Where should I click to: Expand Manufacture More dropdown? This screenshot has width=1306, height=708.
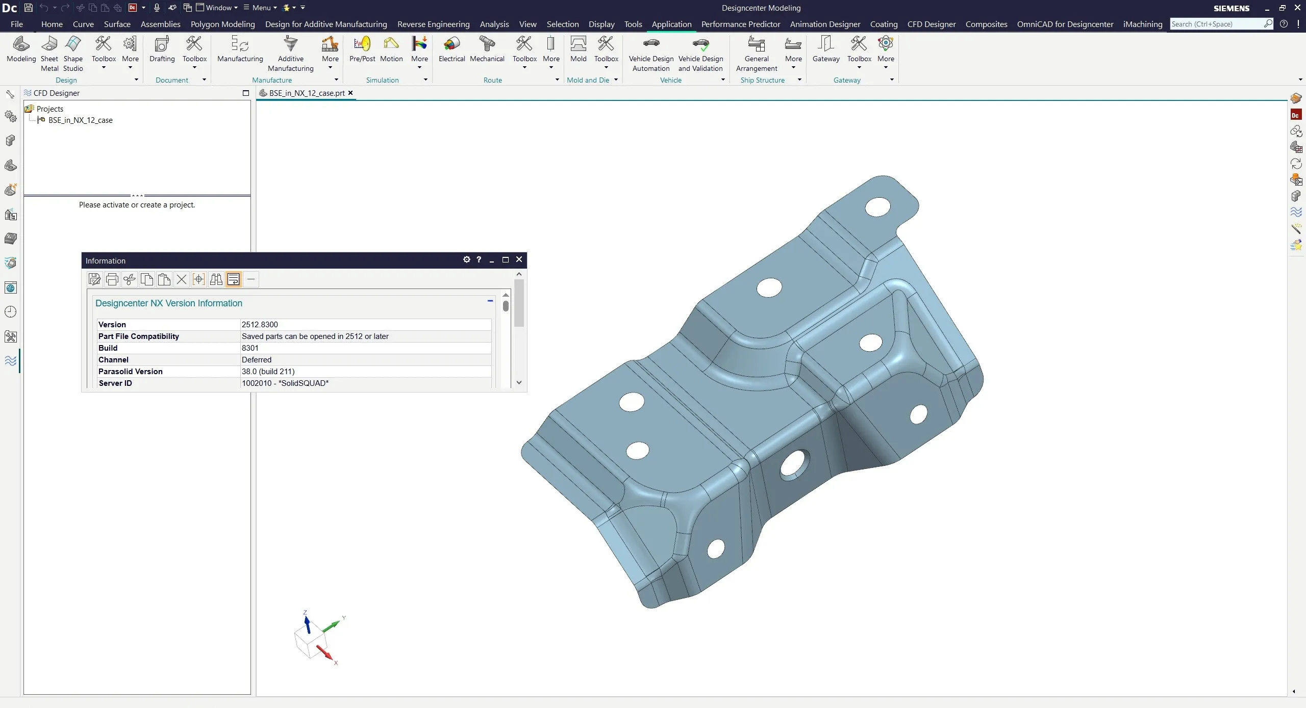(x=330, y=54)
